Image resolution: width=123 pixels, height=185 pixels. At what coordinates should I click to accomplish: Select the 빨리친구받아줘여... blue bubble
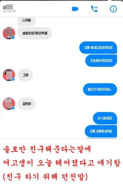100,90
